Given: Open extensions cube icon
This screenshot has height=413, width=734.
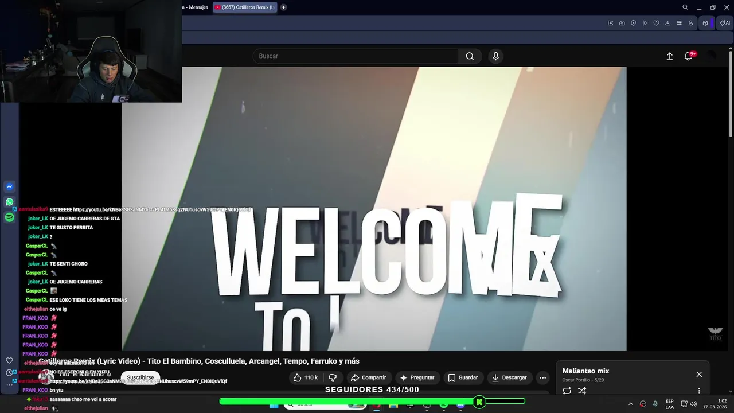Looking at the screenshot, I should [705, 23].
